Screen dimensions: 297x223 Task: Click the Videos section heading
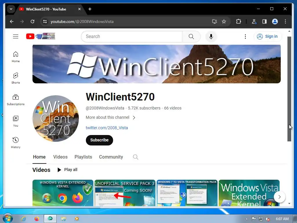coord(41,170)
